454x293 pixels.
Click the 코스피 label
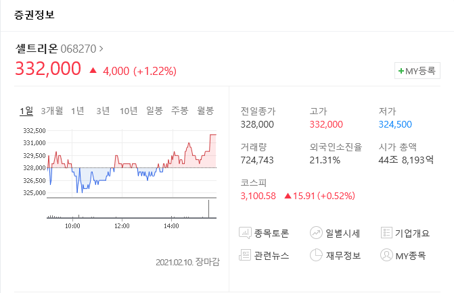(253, 183)
